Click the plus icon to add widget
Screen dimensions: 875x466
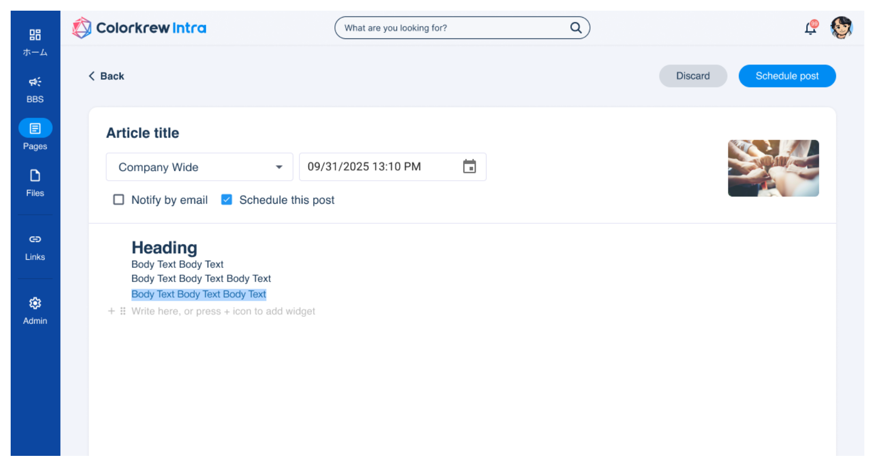tap(112, 311)
